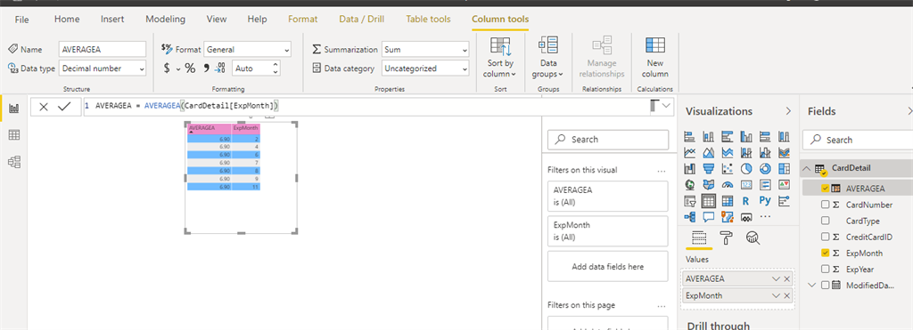Select the R script visual
Viewport: 913px width, 330px height.
click(746, 202)
